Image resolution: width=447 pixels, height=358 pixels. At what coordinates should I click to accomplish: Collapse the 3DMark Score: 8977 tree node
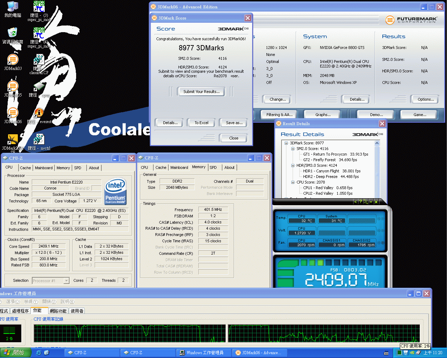[x=286, y=143]
